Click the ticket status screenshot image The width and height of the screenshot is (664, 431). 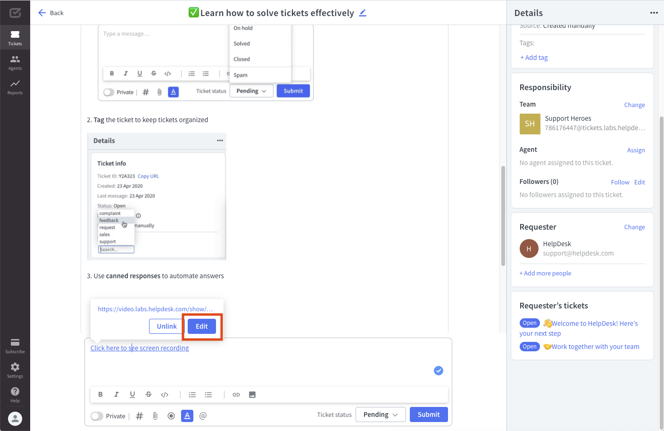click(206, 62)
